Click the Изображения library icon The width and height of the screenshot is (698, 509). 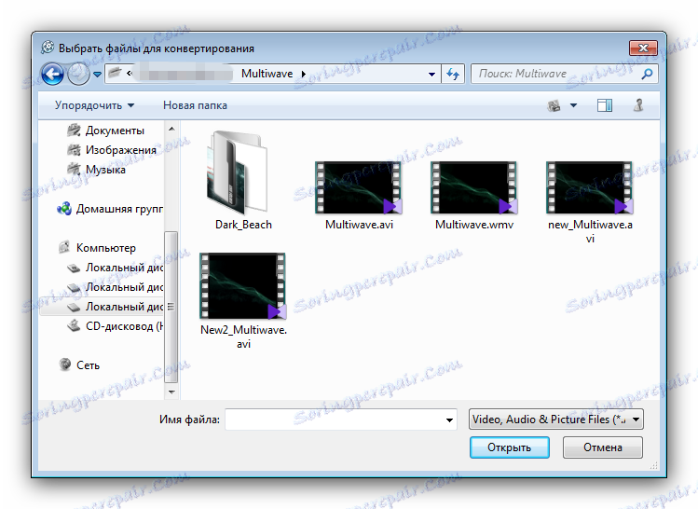point(74,150)
